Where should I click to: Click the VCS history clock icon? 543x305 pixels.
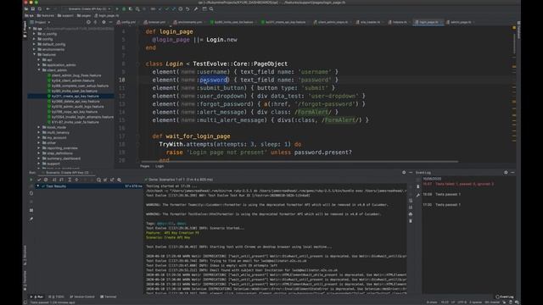181,9
